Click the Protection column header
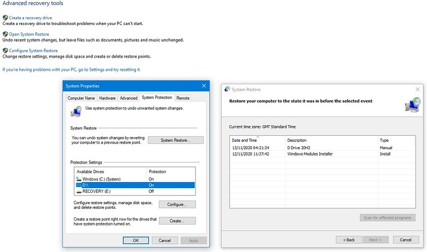 [x=171, y=172]
